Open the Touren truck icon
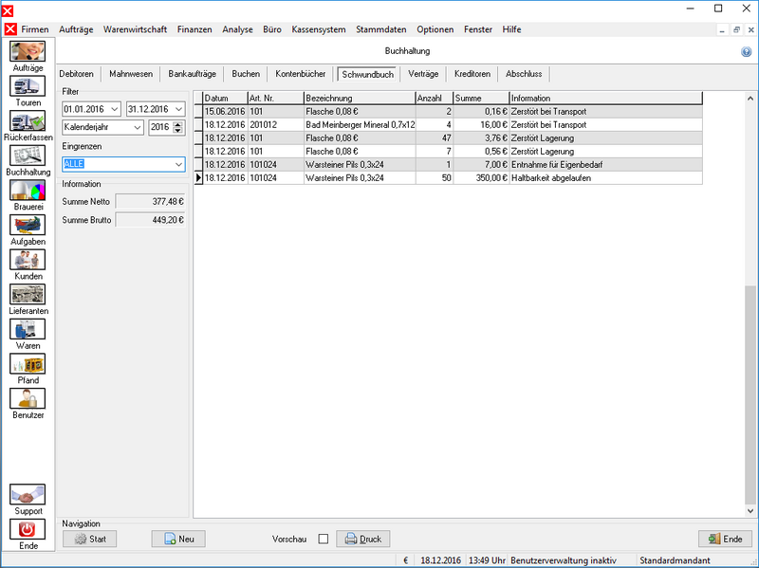The height and width of the screenshot is (568, 759). pyautogui.click(x=28, y=86)
